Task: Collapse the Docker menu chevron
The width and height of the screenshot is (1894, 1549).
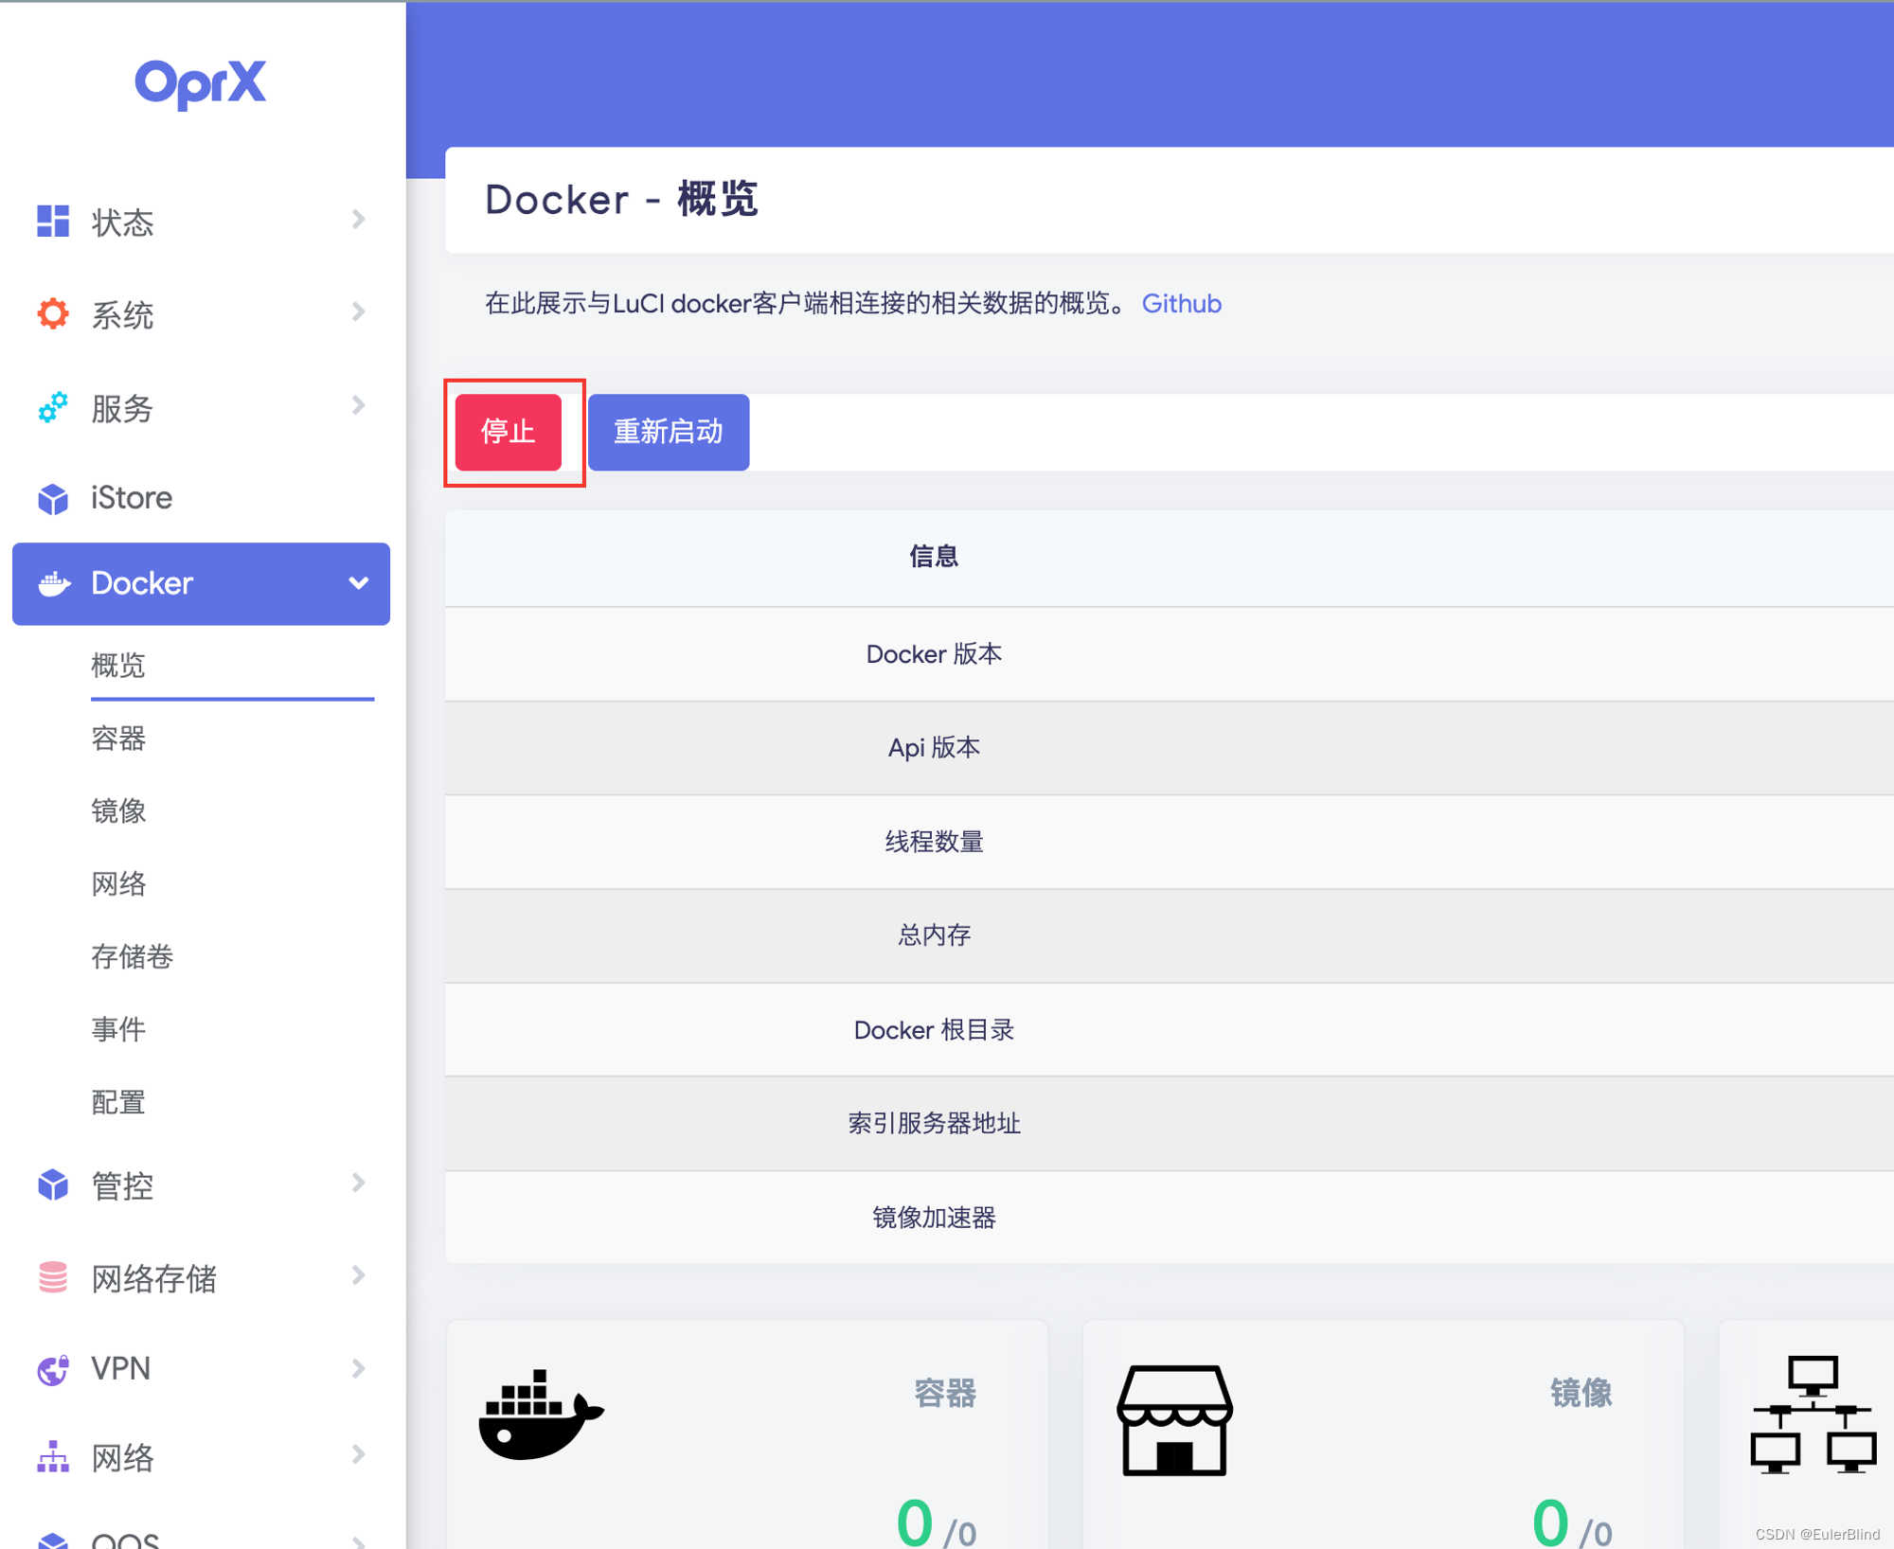Action: click(358, 583)
